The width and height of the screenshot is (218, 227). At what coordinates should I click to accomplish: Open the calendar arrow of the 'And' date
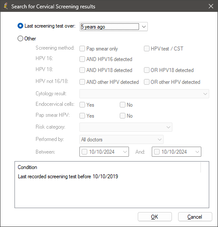(197, 152)
